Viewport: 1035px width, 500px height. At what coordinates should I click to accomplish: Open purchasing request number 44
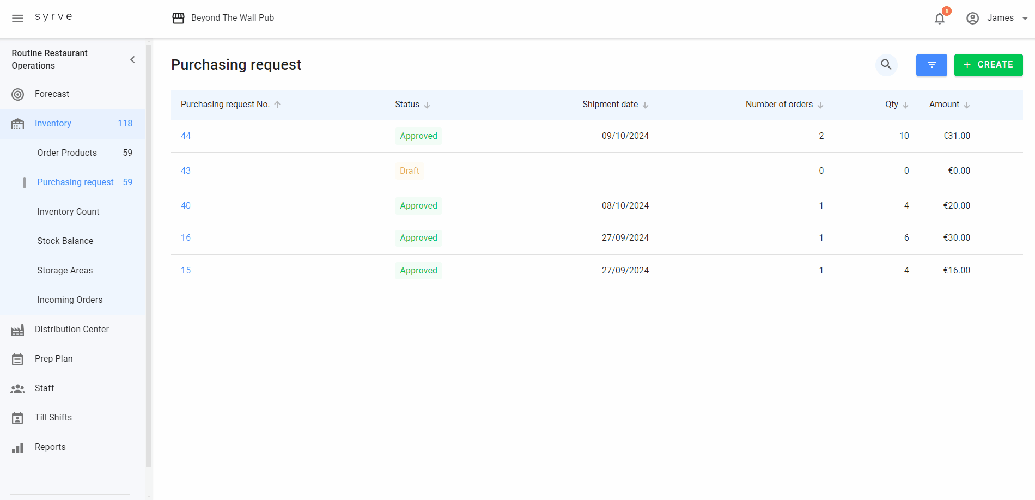click(186, 136)
